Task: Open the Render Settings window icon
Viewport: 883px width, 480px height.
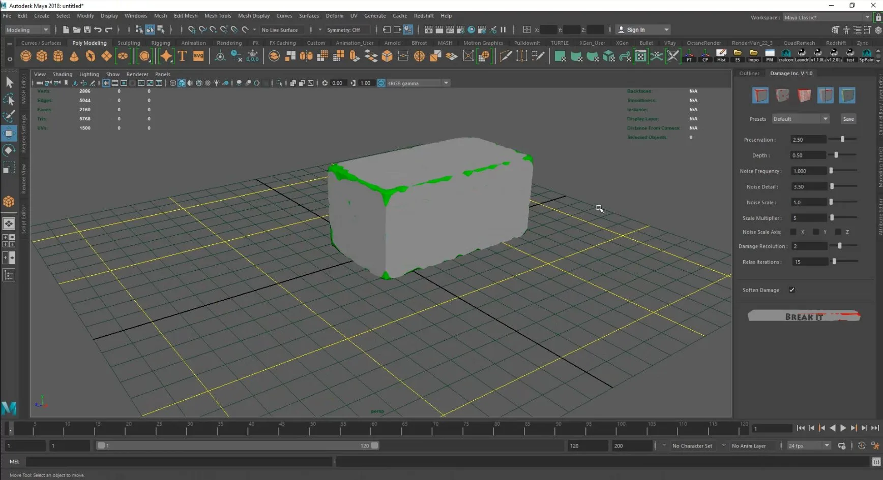Action: pyautogui.click(x=460, y=29)
